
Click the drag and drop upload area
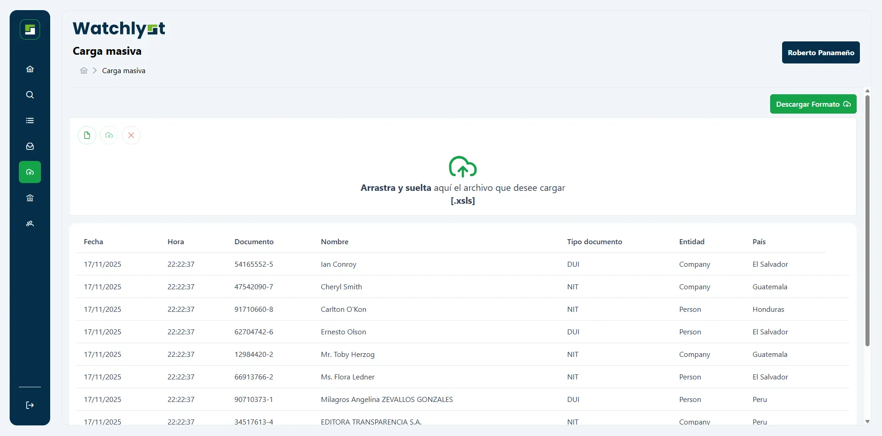pyautogui.click(x=463, y=179)
